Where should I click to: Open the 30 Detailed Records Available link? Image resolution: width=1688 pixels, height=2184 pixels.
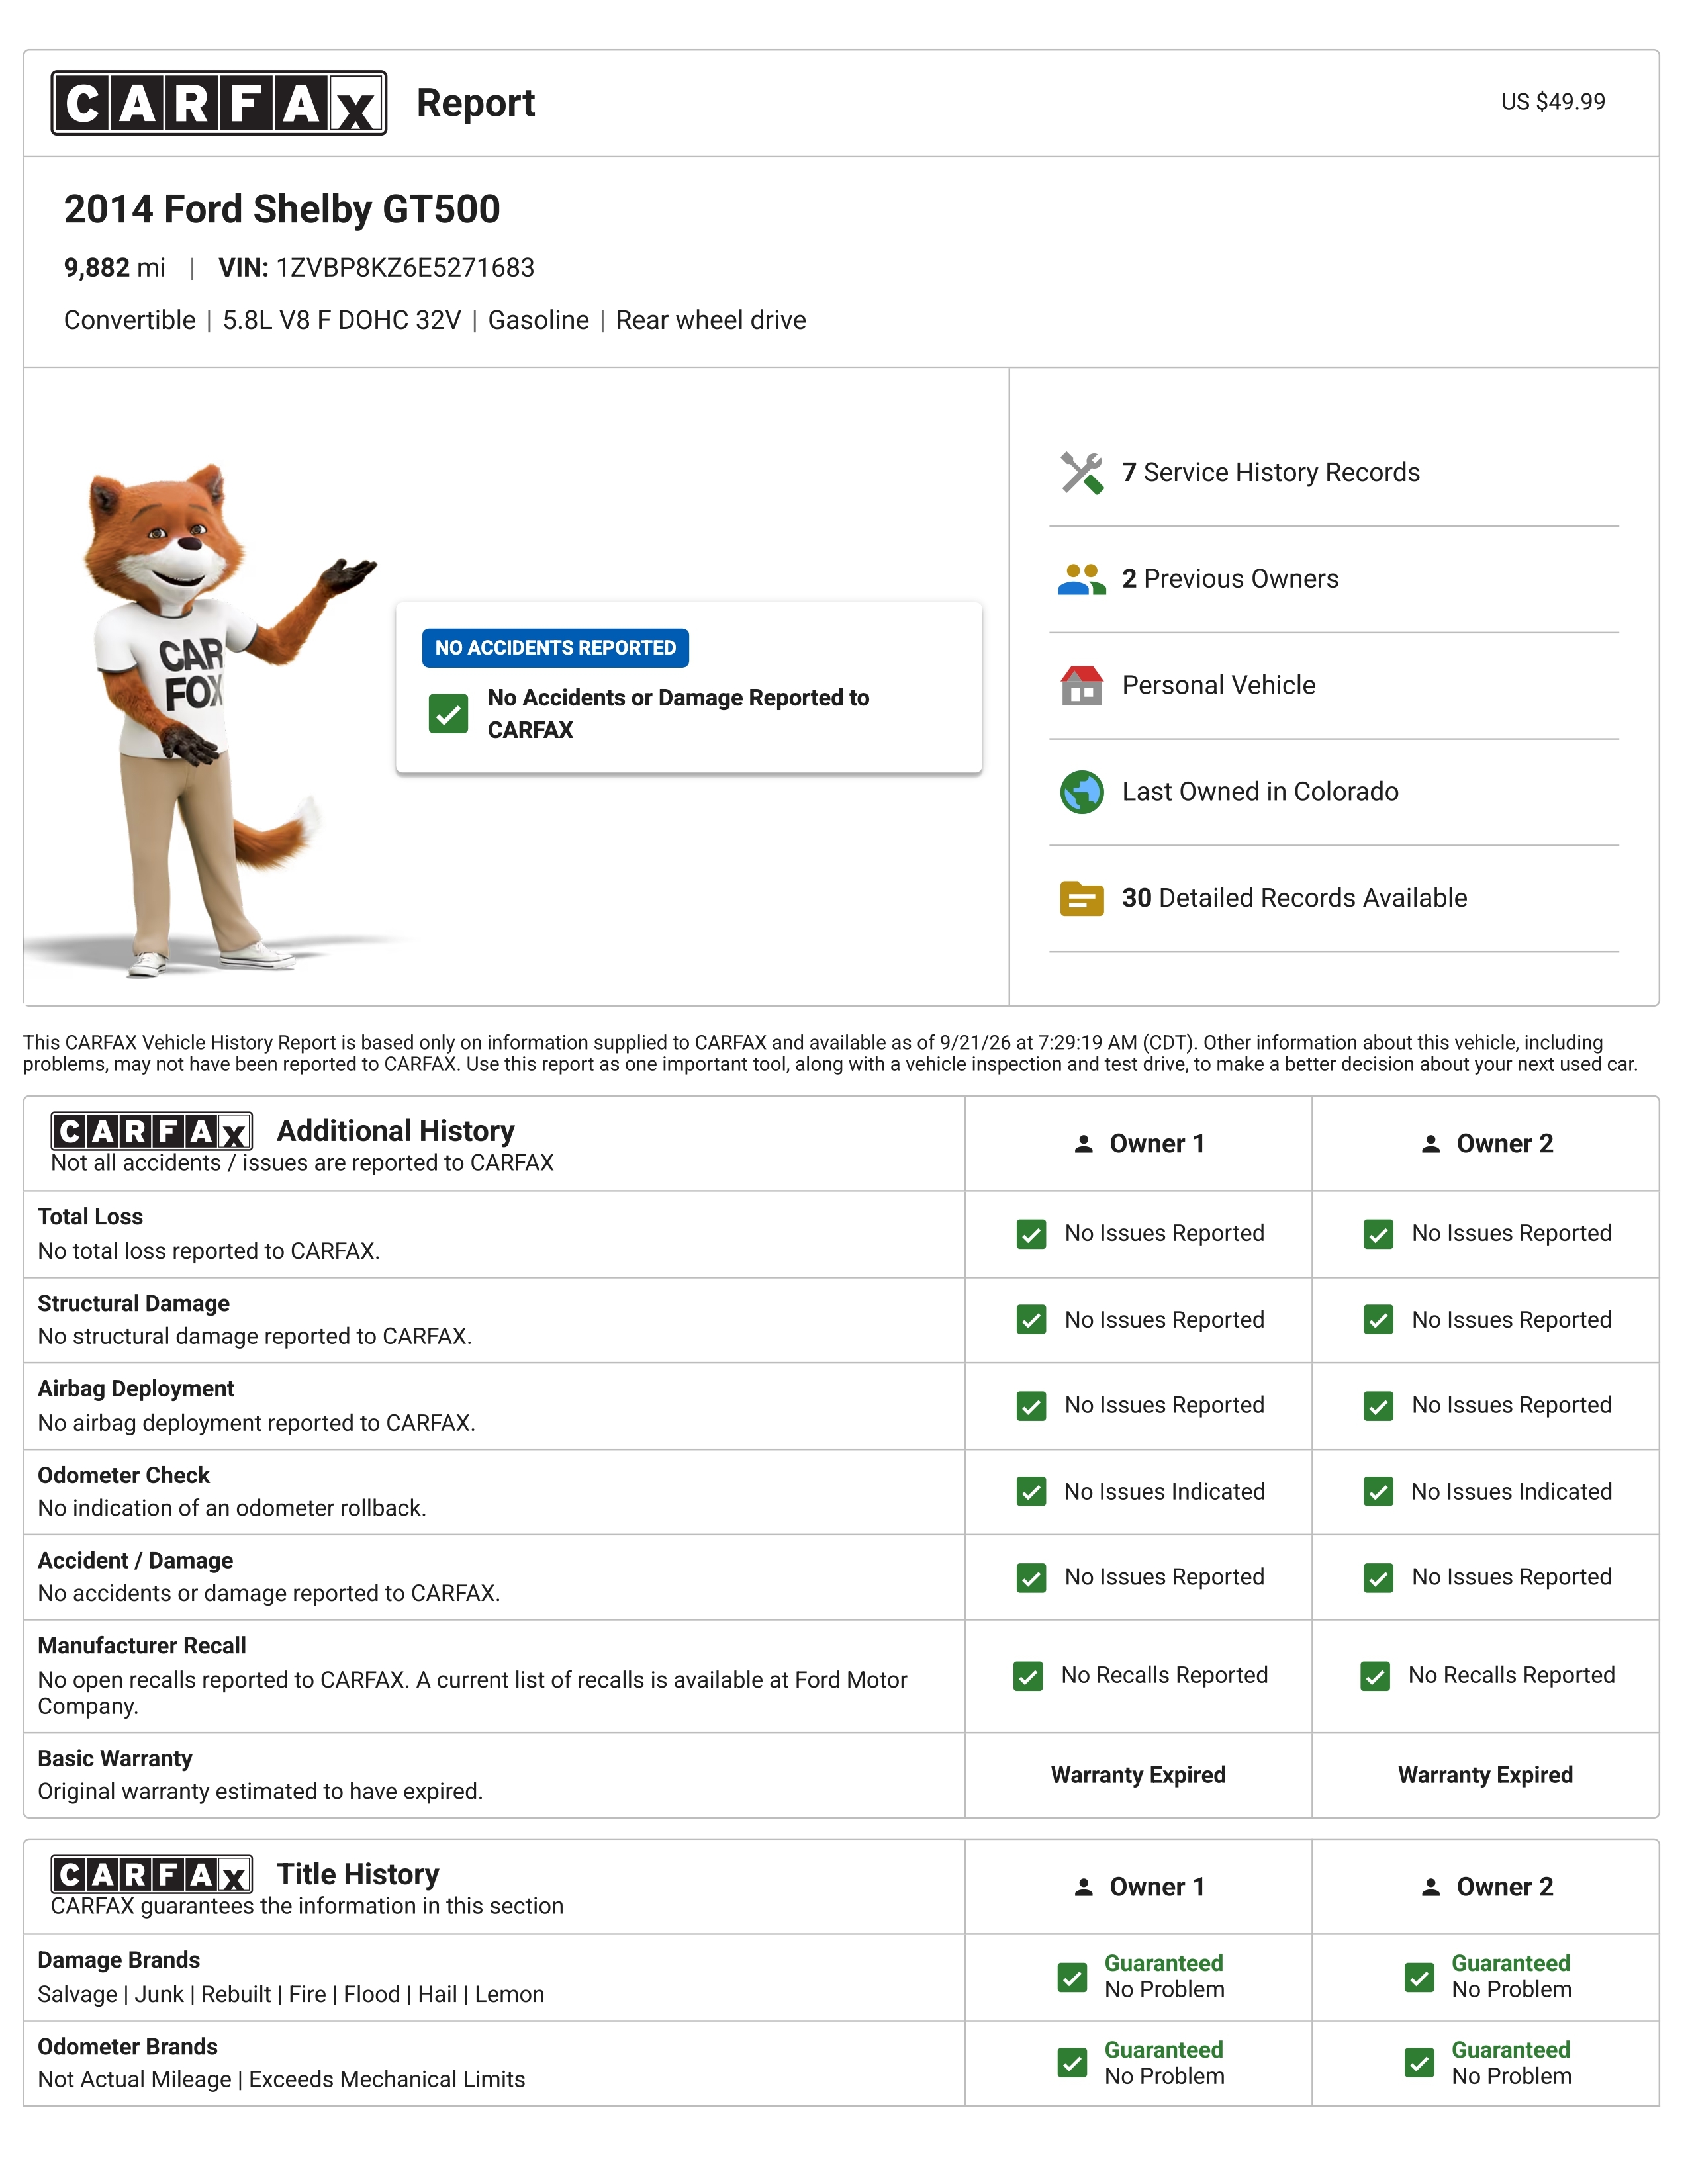[x=1294, y=899]
